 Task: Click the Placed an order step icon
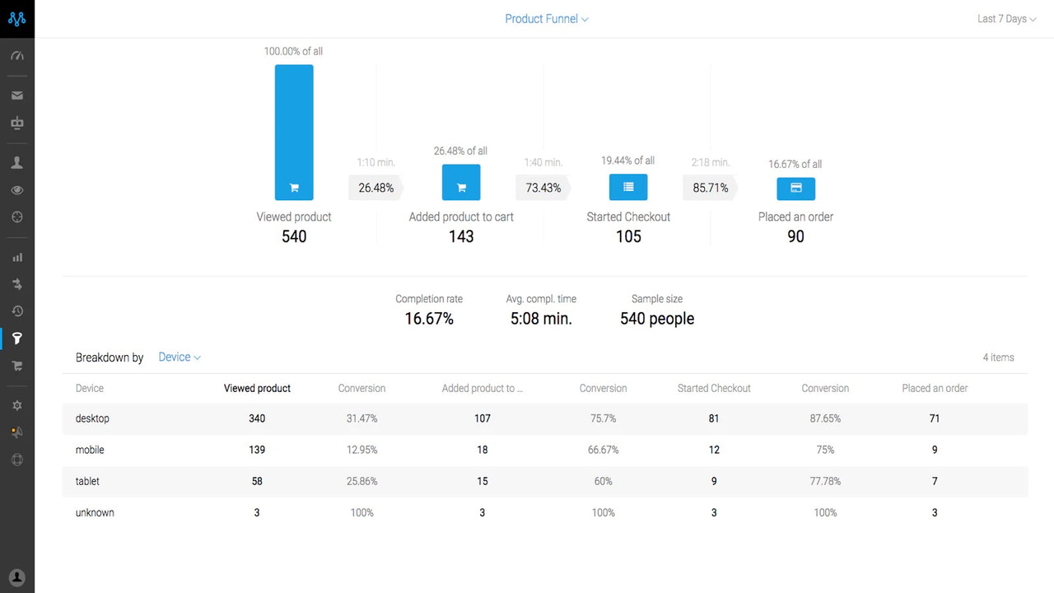[795, 188]
